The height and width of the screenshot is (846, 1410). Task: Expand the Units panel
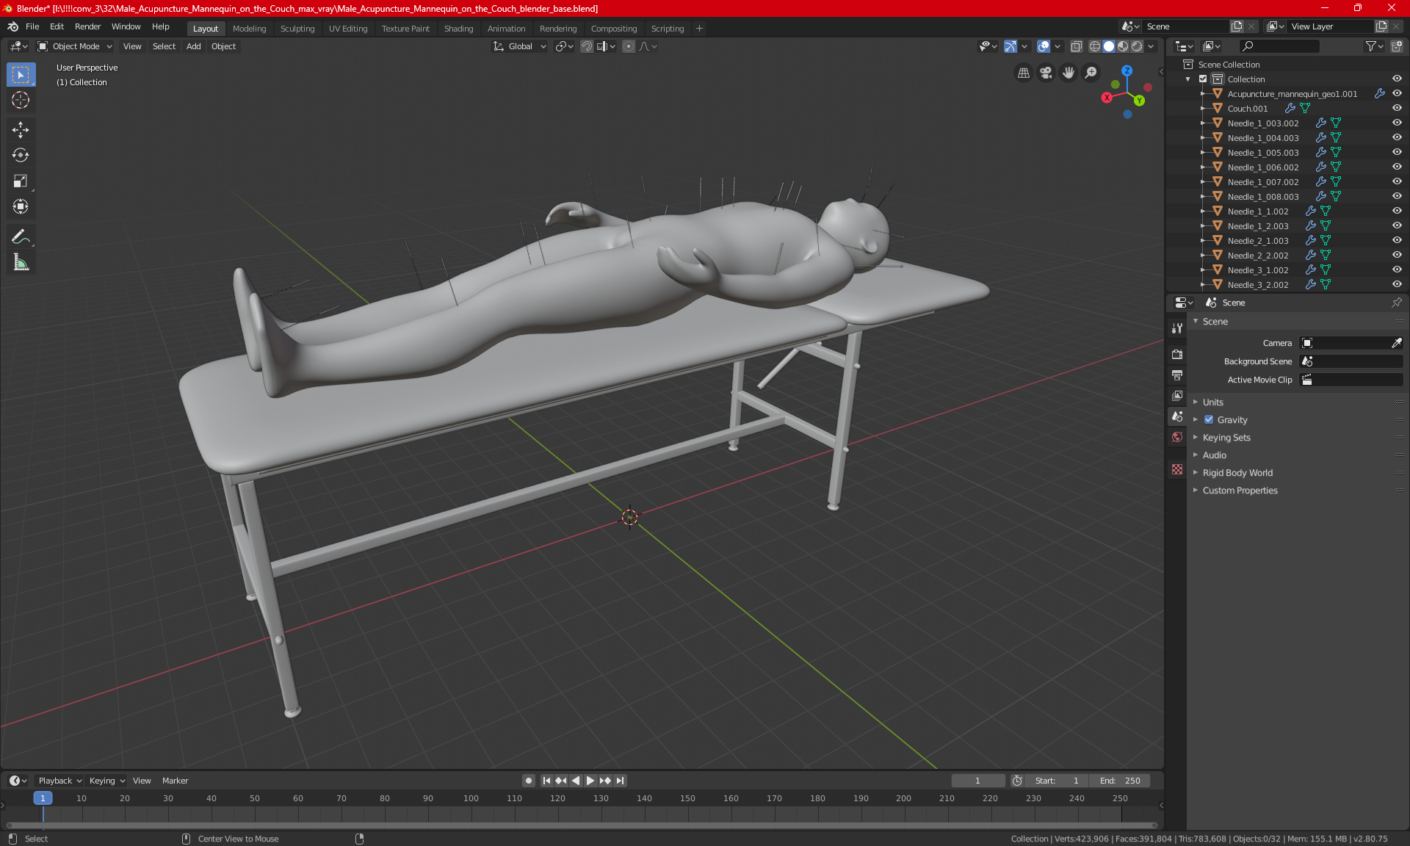(x=1213, y=402)
